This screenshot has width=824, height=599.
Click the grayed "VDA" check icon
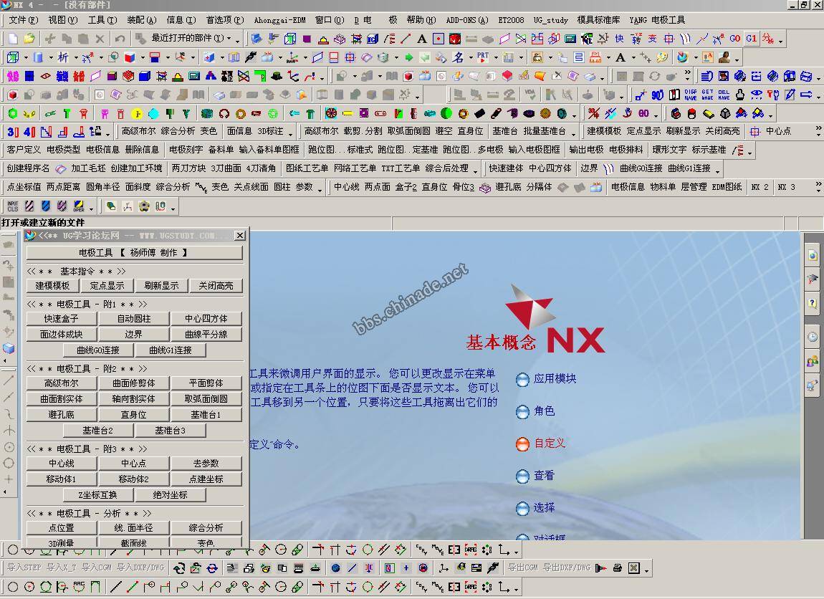(530, 95)
